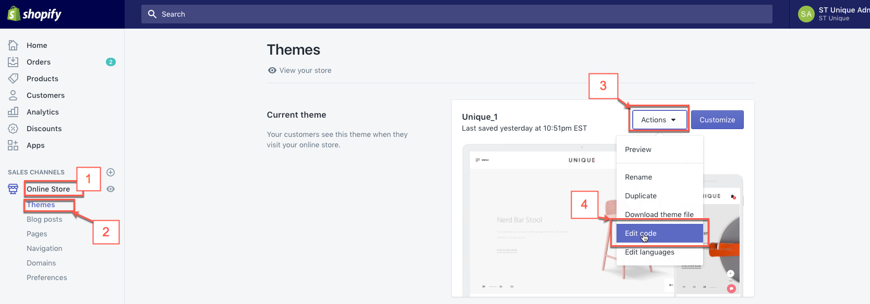
Task: Open Domains settings
Action: point(41,263)
